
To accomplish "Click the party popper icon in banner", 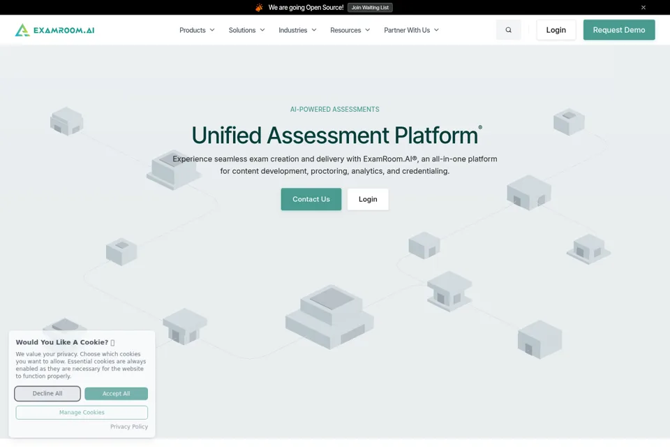I will pyautogui.click(x=259, y=7).
